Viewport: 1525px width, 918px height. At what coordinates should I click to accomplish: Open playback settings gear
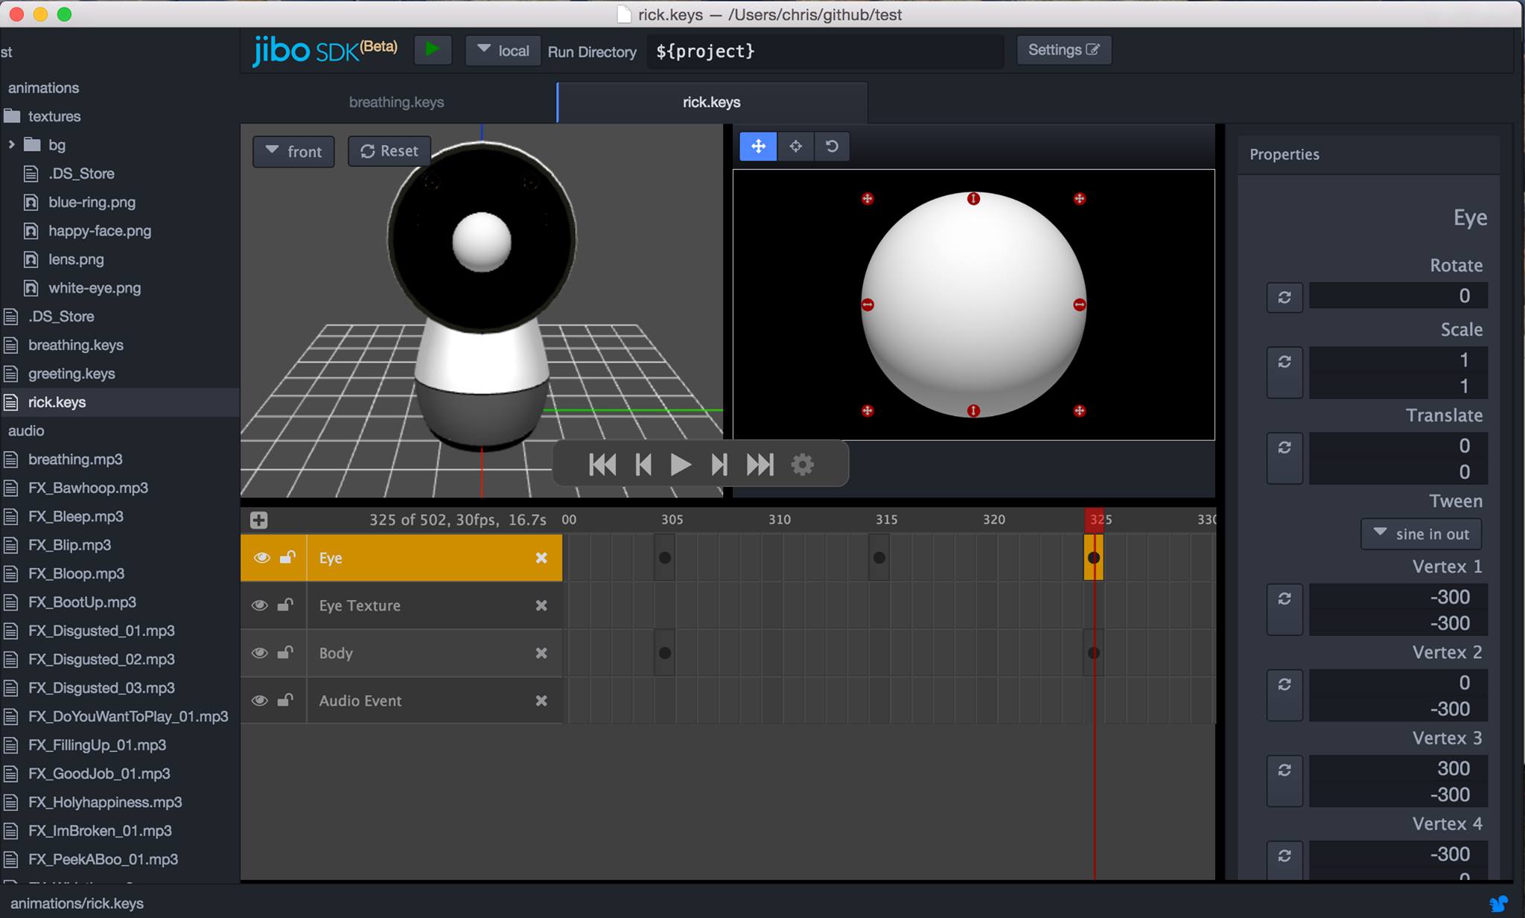click(802, 465)
